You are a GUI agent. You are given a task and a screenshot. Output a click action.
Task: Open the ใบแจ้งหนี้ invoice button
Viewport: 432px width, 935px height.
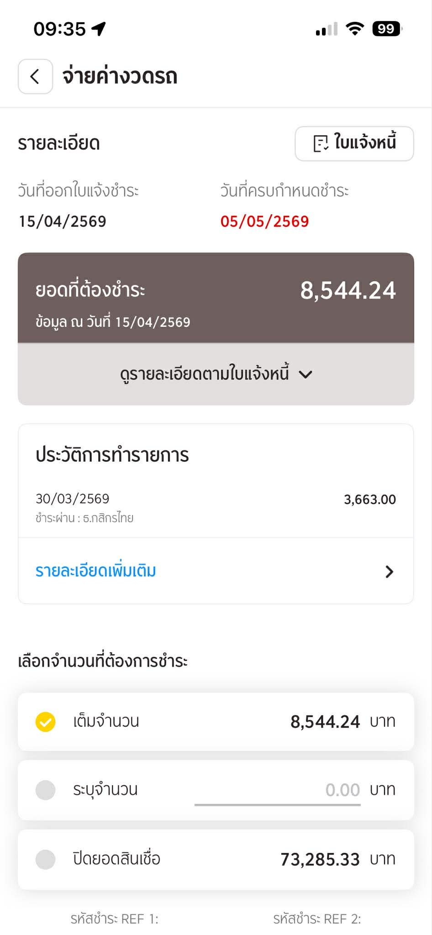click(354, 143)
